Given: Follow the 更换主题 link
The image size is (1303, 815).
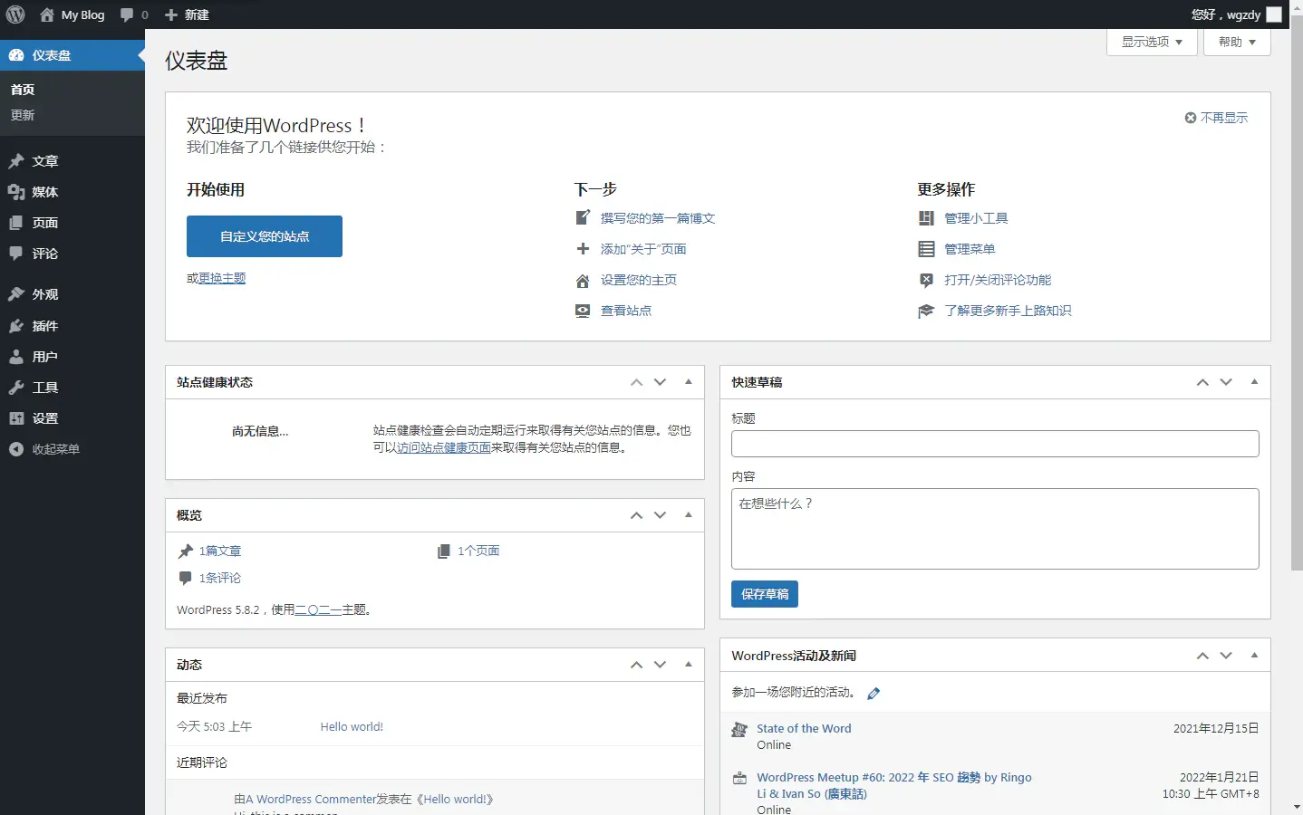Looking at the screenshot, I should tap(222, 278).
